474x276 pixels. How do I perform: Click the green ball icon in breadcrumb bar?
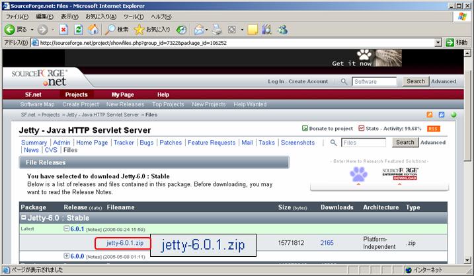pyautogui.click(x=454, y=115)
